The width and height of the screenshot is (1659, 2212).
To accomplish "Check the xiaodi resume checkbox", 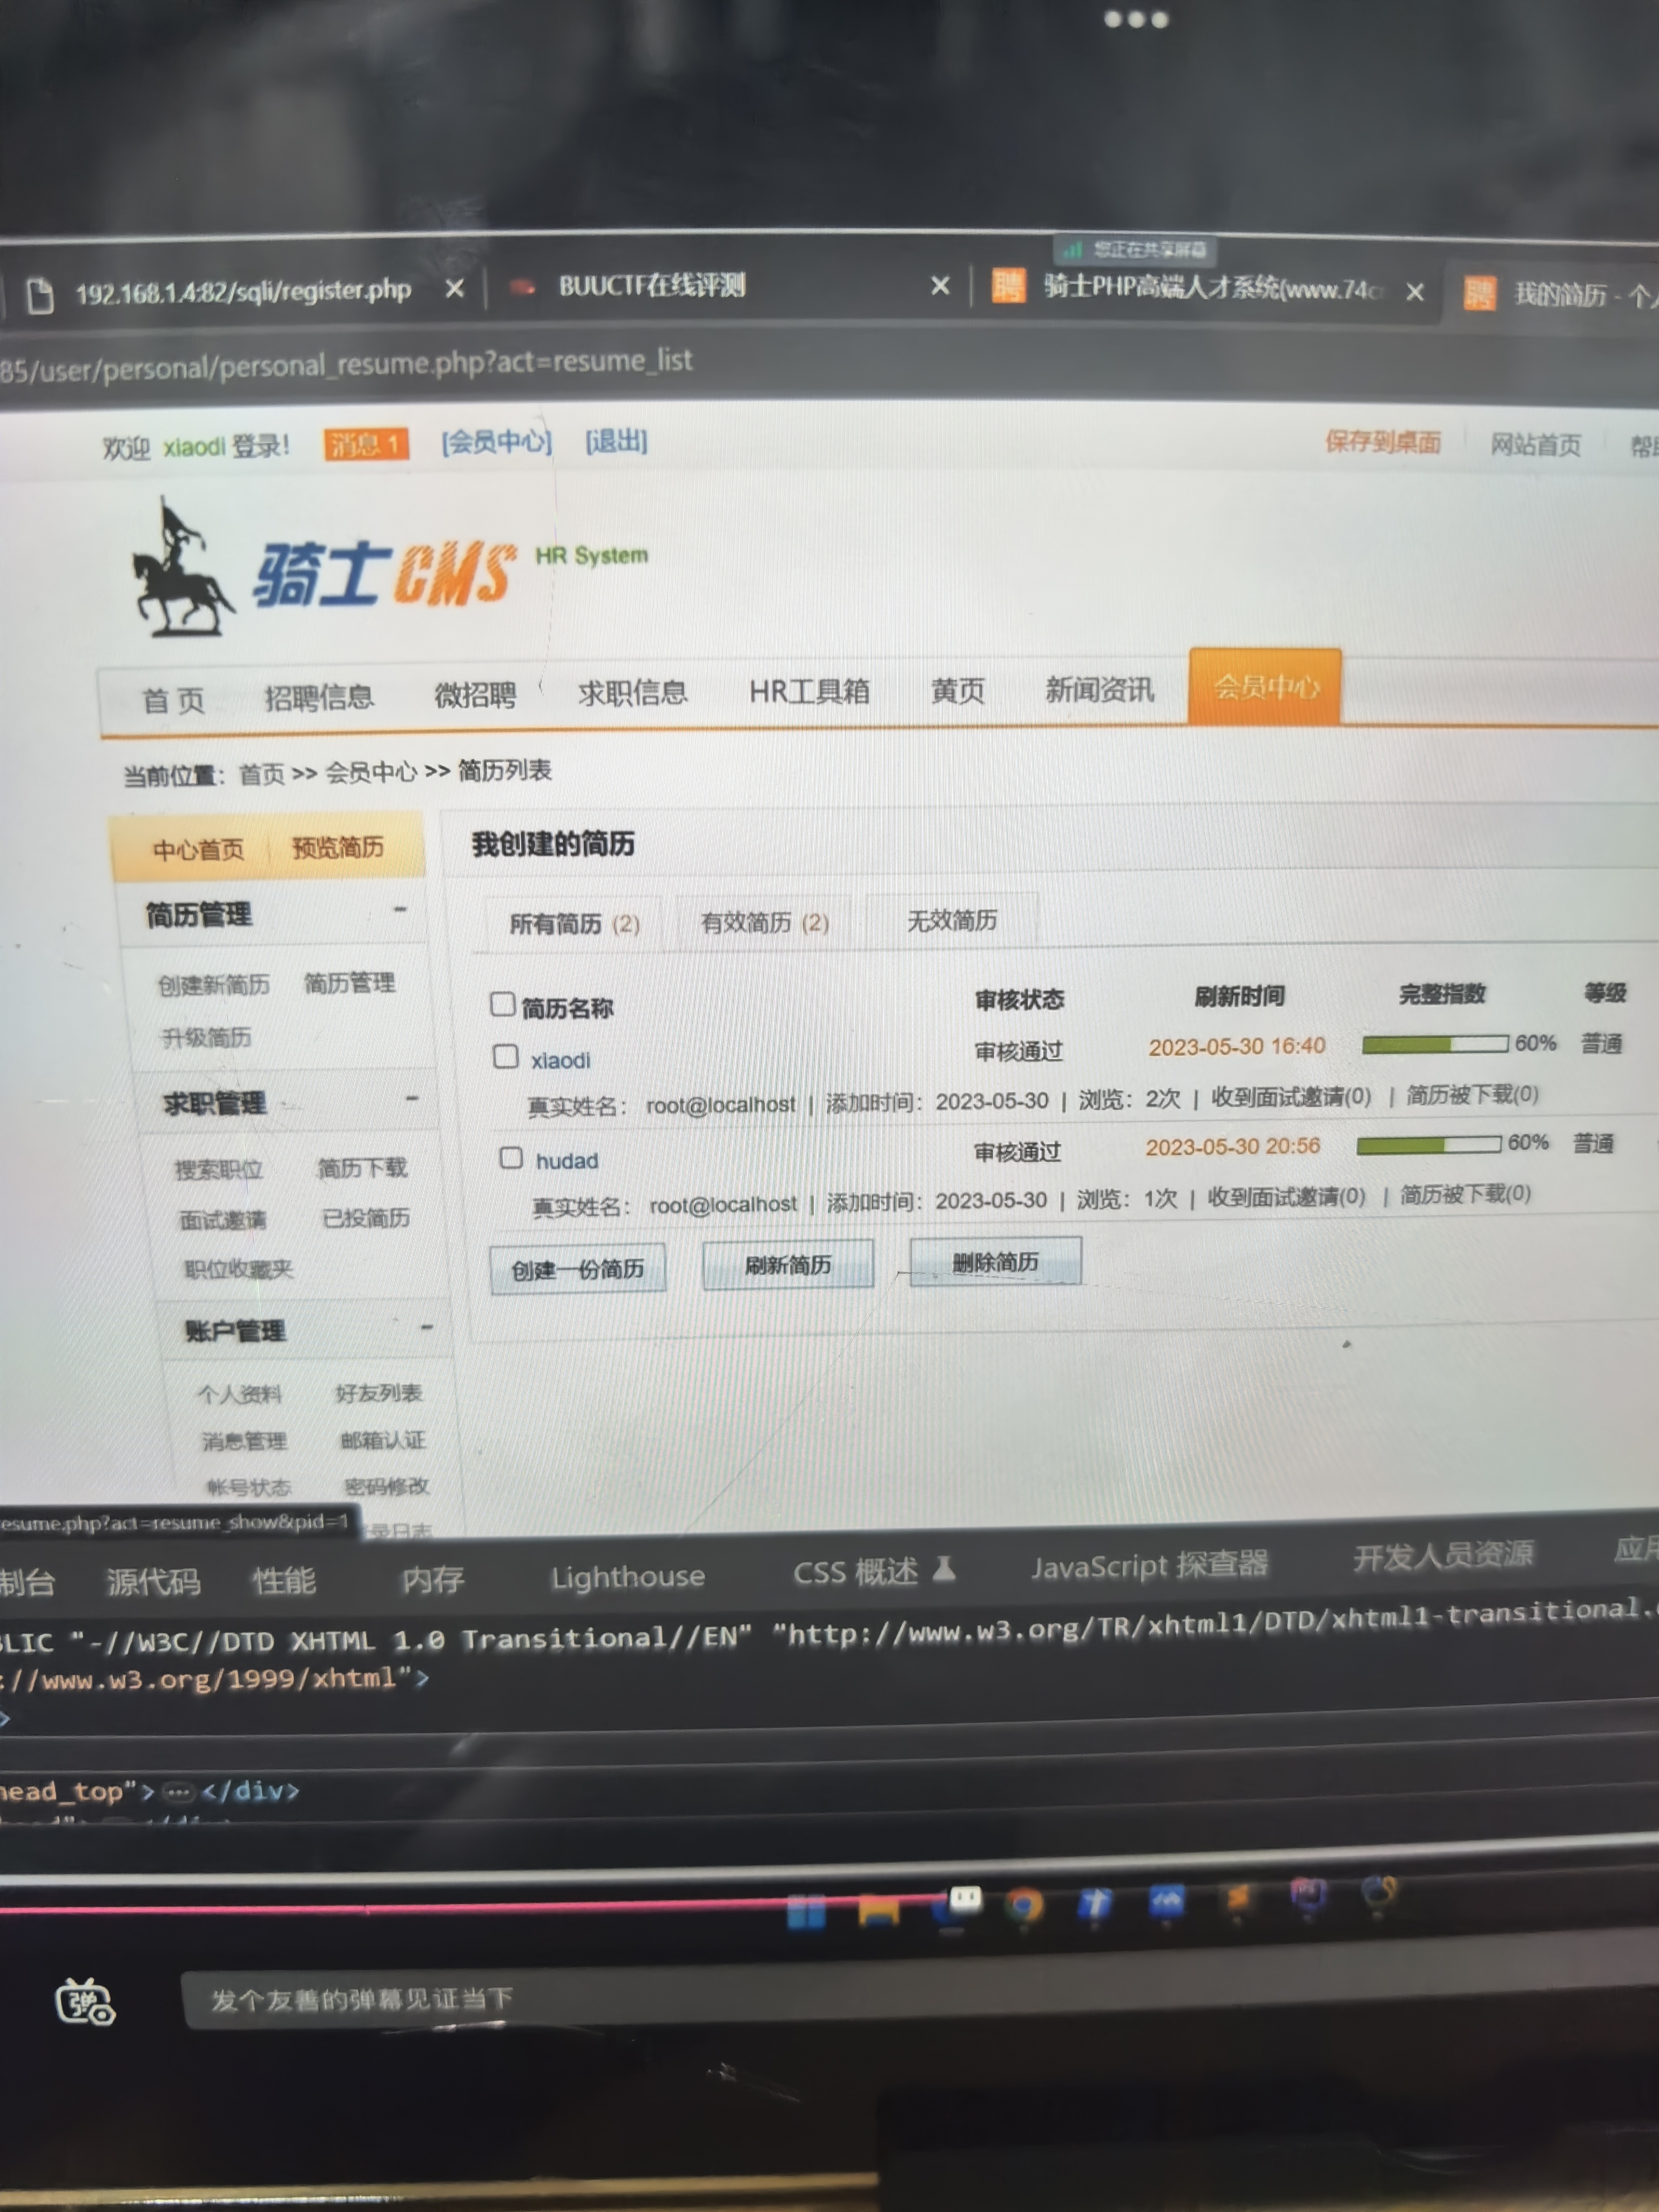I will (x=506, y=1056).
